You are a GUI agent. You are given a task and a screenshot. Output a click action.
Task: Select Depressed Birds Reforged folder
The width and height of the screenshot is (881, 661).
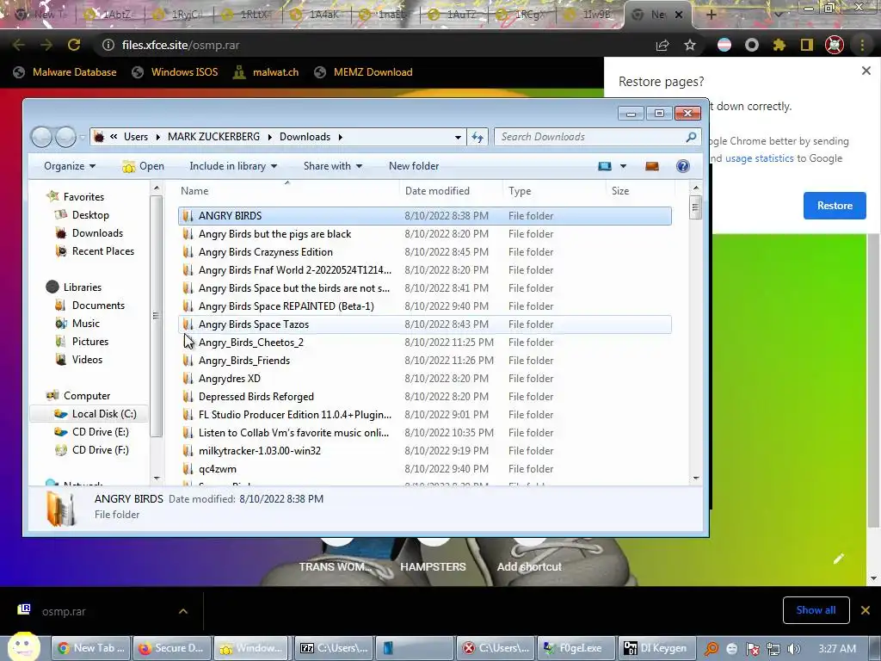(424, 396)
